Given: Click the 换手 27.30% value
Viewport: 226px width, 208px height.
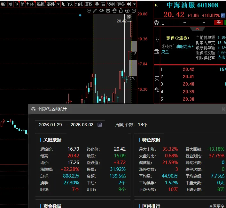Looking at the screenshot, I should [71, 183].
